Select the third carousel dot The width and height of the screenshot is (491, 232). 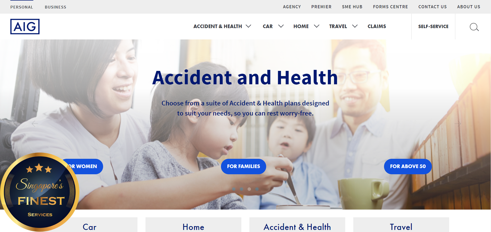pyautogui.click(x=249, y=189)
